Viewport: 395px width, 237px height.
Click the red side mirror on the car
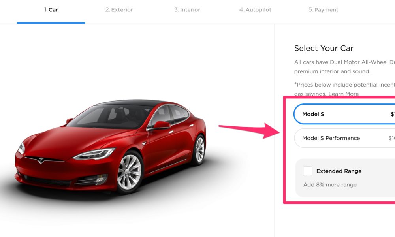(162, 125)
